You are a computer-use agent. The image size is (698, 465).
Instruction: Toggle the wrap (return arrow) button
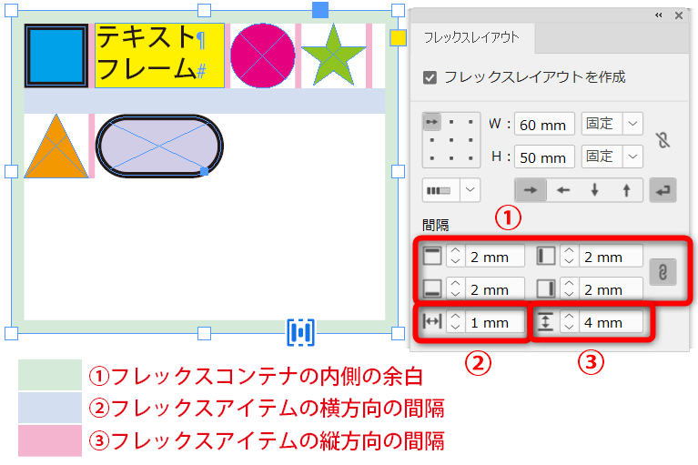click(664, 190)
